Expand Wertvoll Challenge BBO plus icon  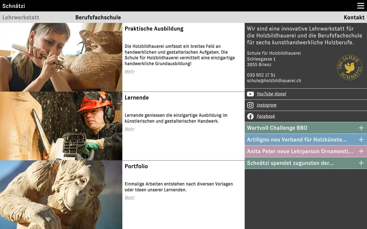point(361,128)
